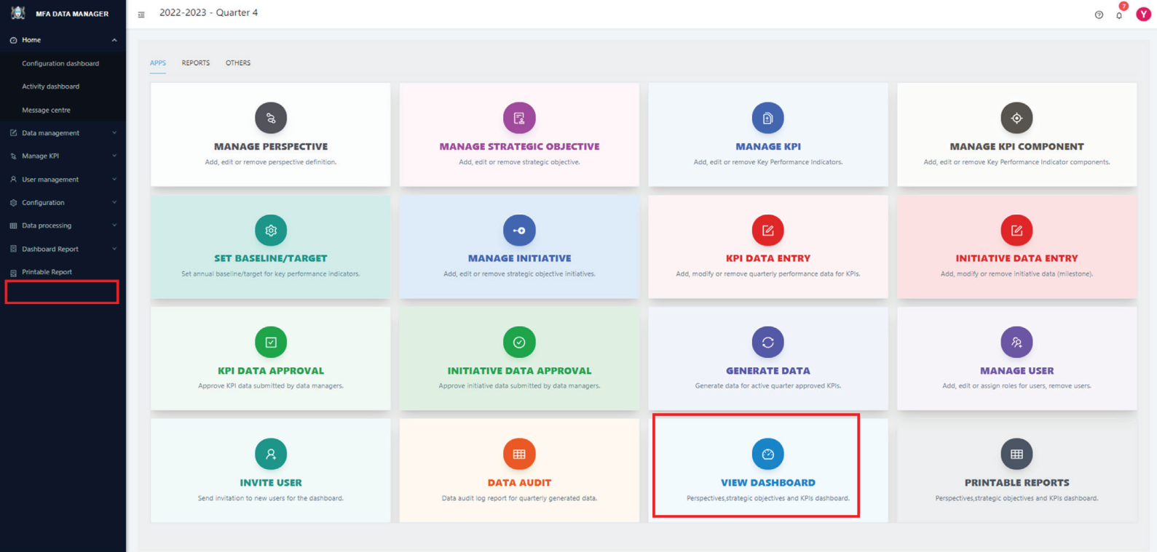The image size is (1157, 552).
Task: Open the notifications bell
Action: (x=1119, y=15)
